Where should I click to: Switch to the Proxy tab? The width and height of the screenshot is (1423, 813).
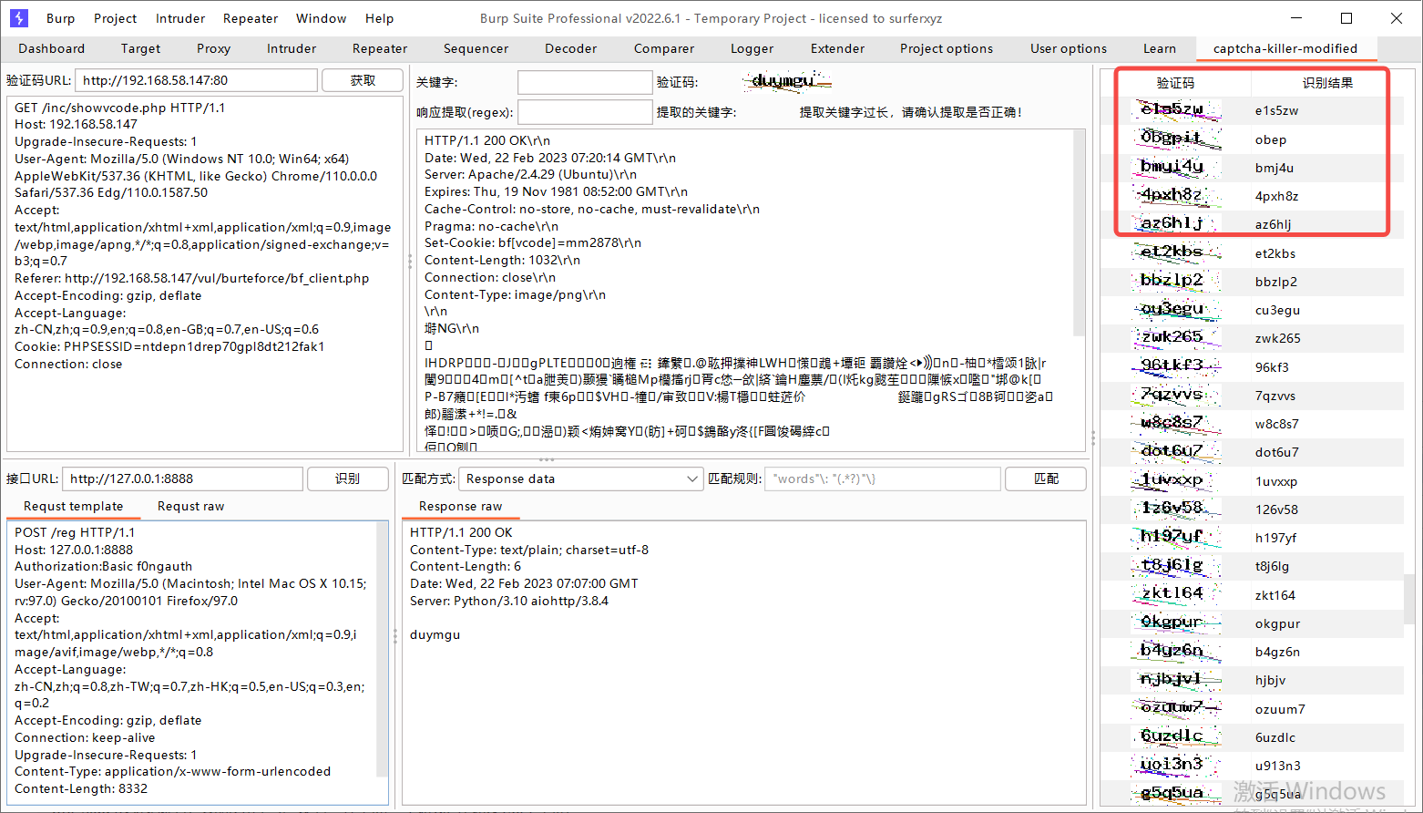click(x=214, y=48)
